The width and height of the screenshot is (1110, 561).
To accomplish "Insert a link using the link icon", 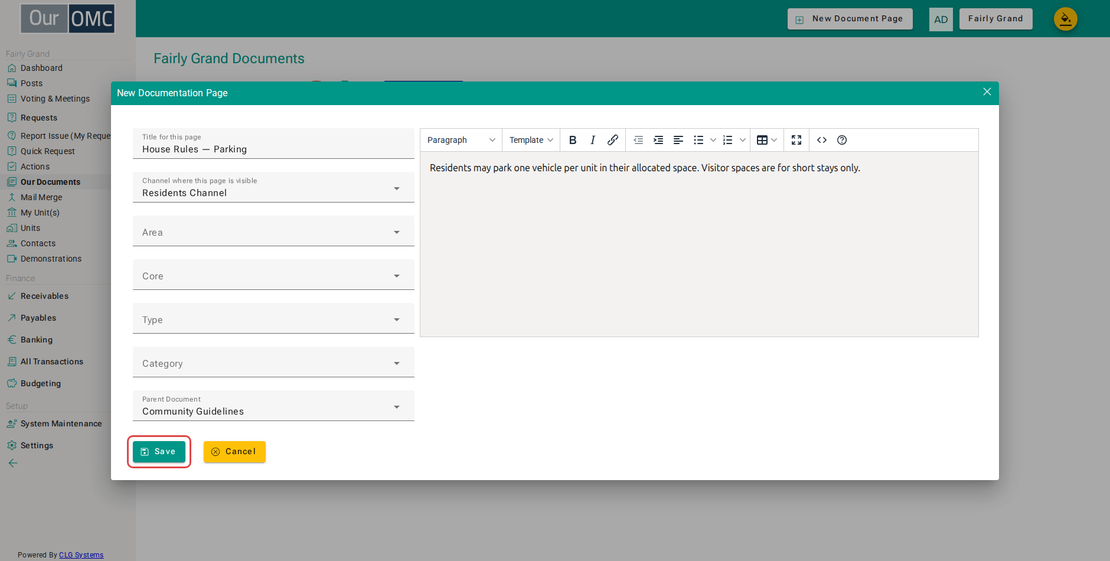I will pos(612,140).
